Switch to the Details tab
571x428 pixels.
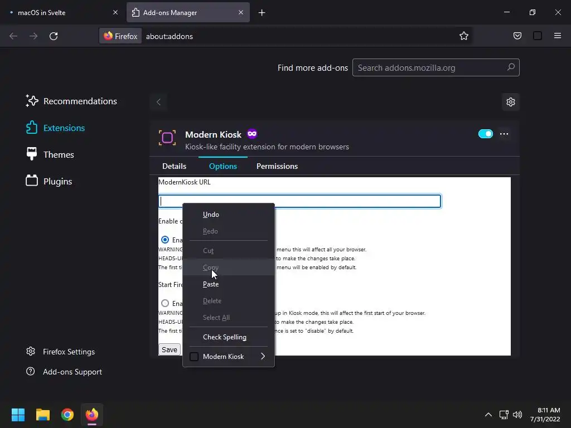pyautogui.click(x=174, y=166)
